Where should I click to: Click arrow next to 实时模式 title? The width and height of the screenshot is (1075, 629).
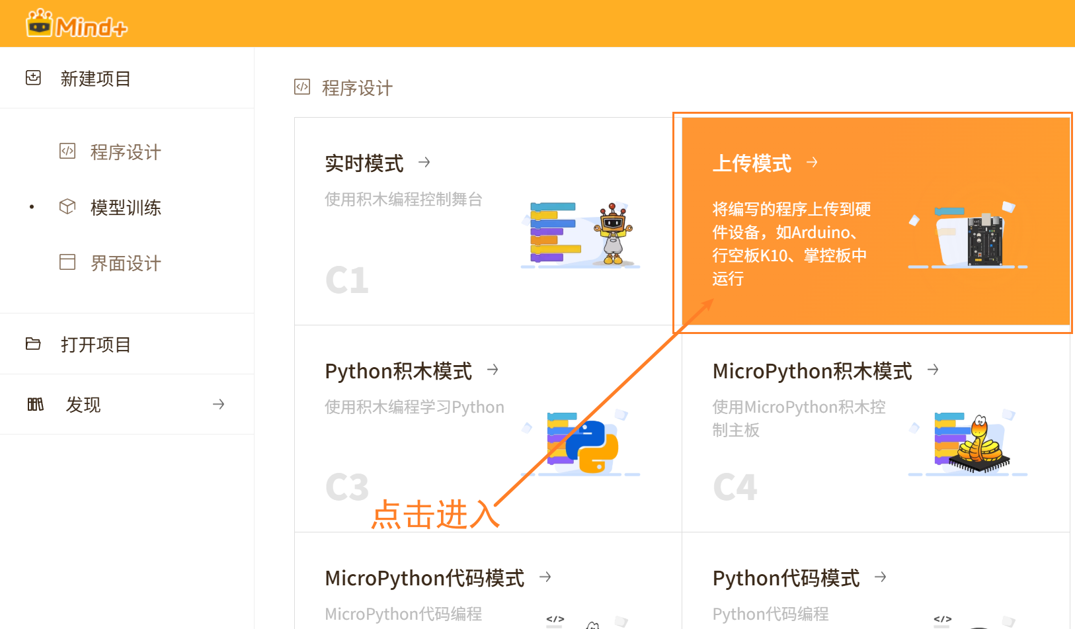(x=424, y=162)
